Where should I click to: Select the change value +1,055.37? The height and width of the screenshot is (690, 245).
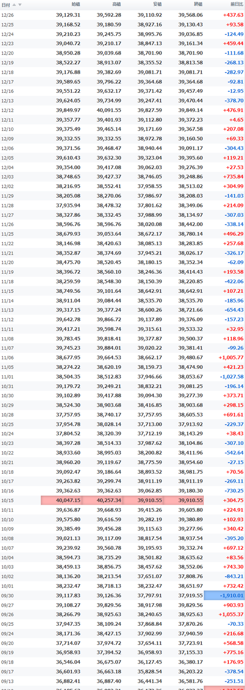coord(231,615)
